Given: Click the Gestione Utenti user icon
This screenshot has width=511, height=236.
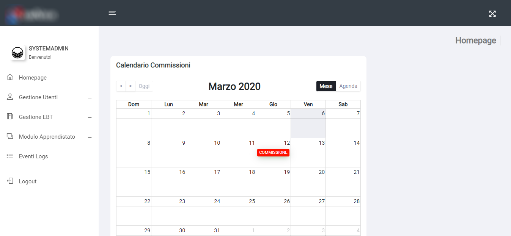Looking at the screenshot, I should (10, 97).
